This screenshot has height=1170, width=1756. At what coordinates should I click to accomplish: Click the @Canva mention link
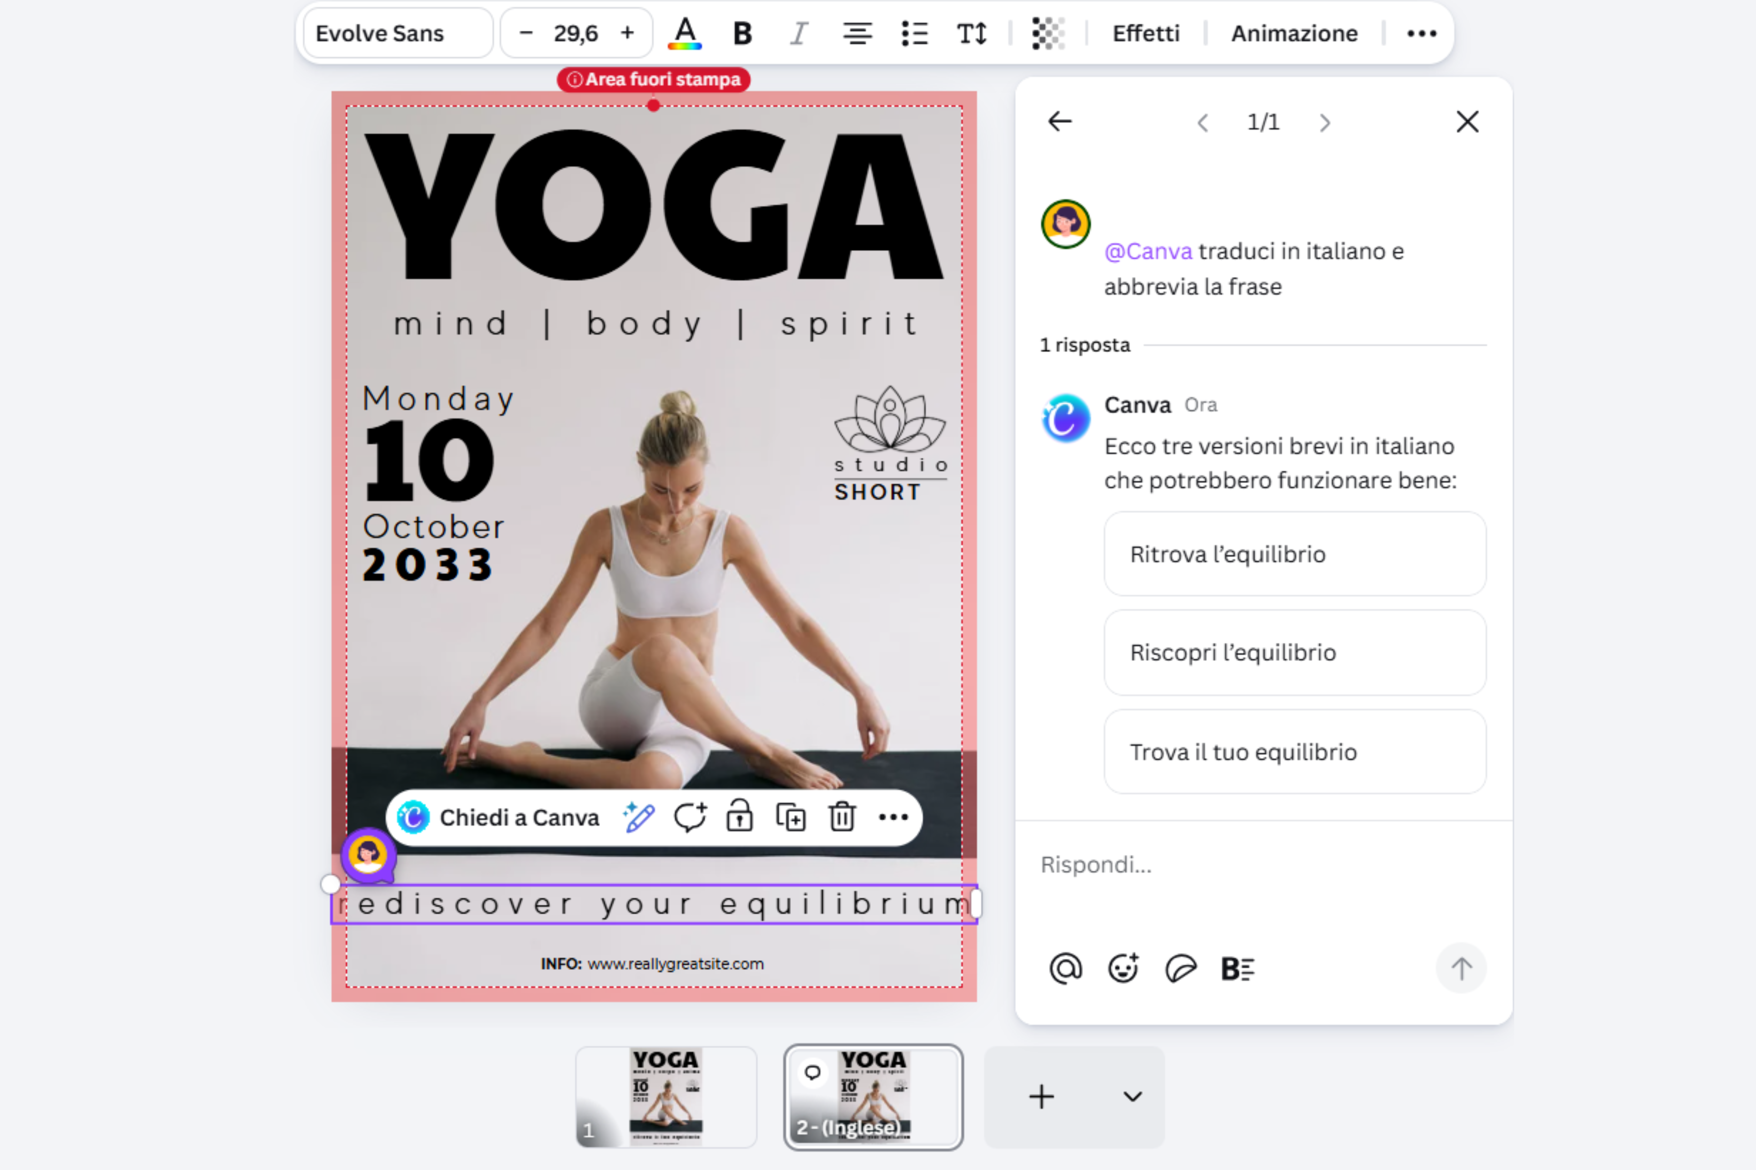1148,251
